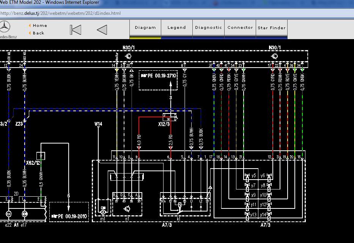
Task: Open the PE 00.19-2710 diagram reference
Action: click(x=162, y=76)
